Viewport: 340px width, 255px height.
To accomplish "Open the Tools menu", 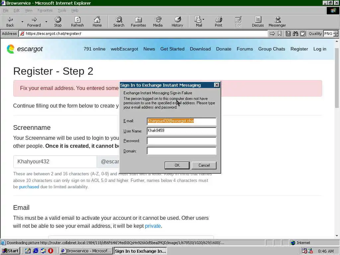I will [x=62, y=10].
